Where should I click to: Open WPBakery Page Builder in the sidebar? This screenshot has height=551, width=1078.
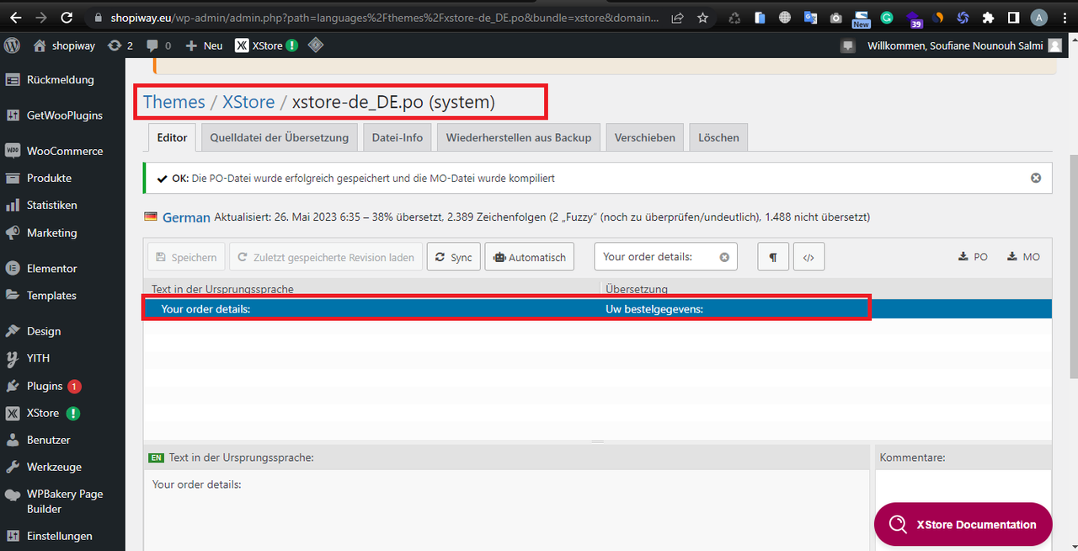tap(62, 501)
